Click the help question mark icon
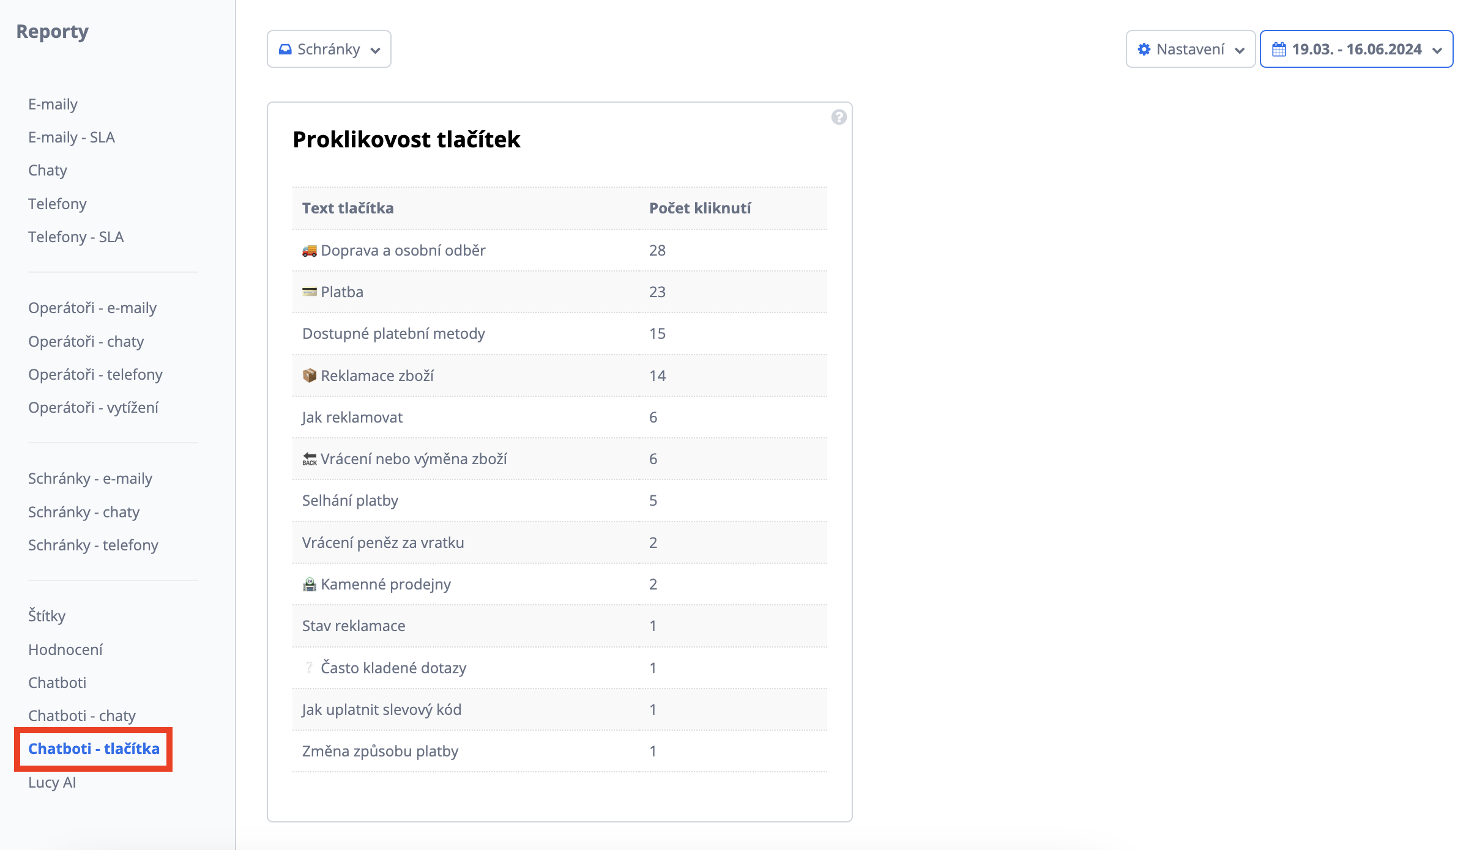 838,117
